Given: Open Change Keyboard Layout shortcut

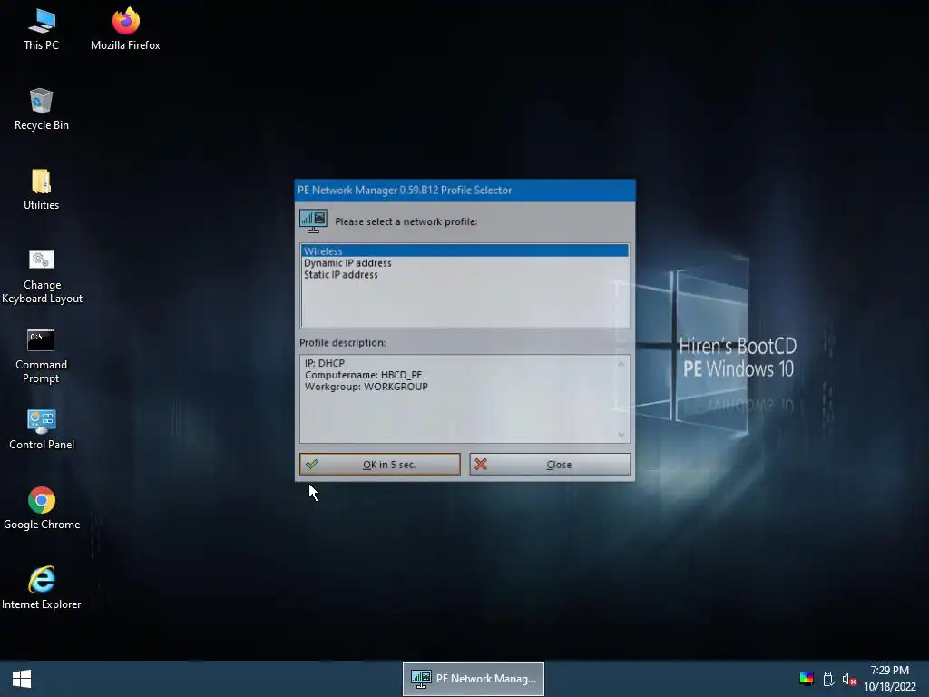Looking at the screenshot, I should click(42, 277).
